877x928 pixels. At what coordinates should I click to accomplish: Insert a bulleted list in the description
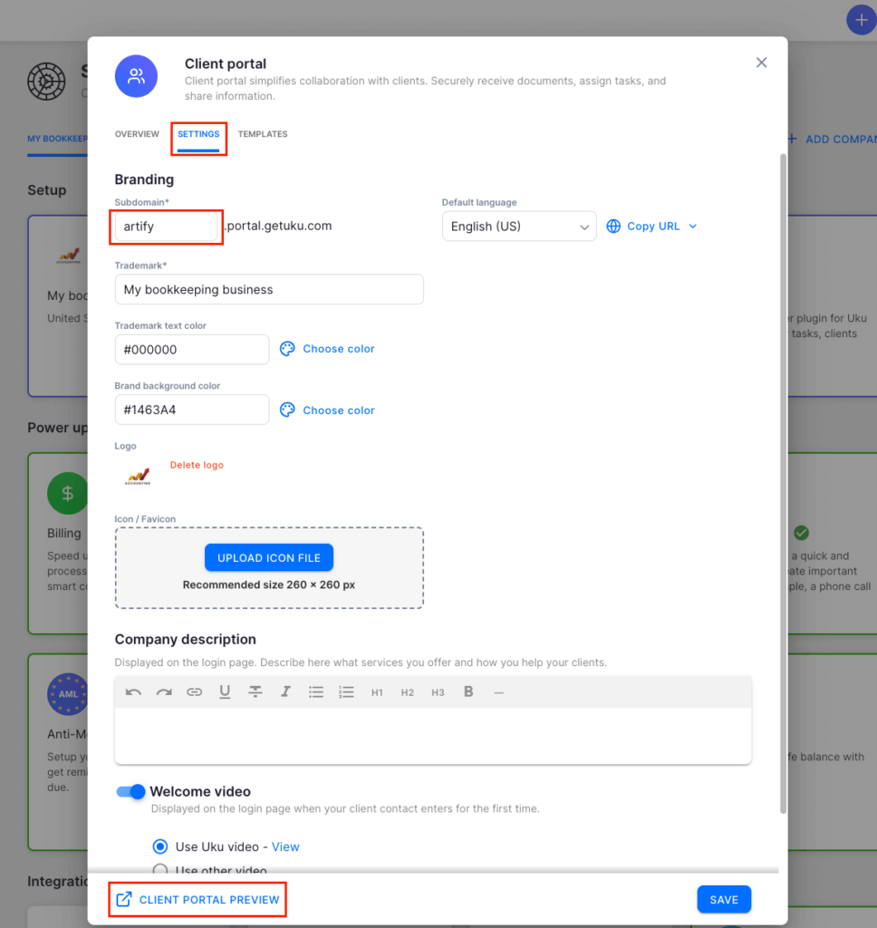(316, 691)
